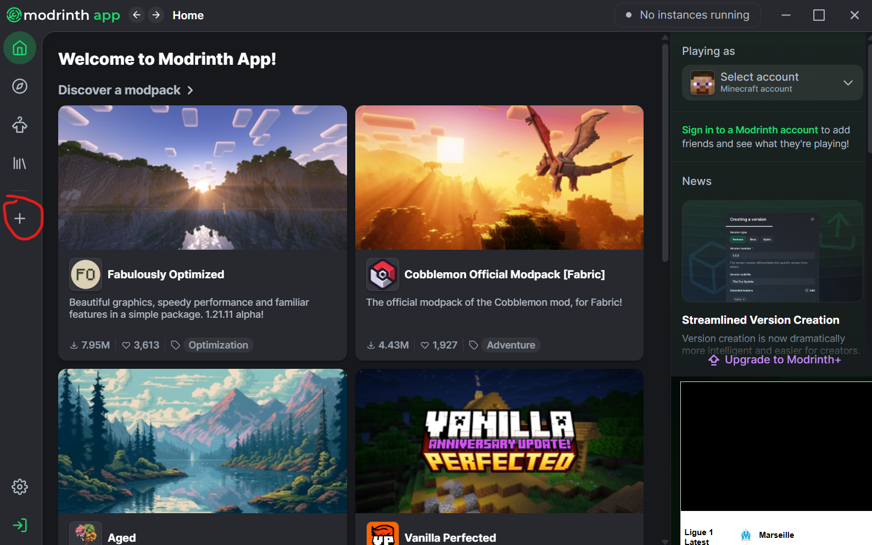Click the No instances running status indicator

[687, 15]
